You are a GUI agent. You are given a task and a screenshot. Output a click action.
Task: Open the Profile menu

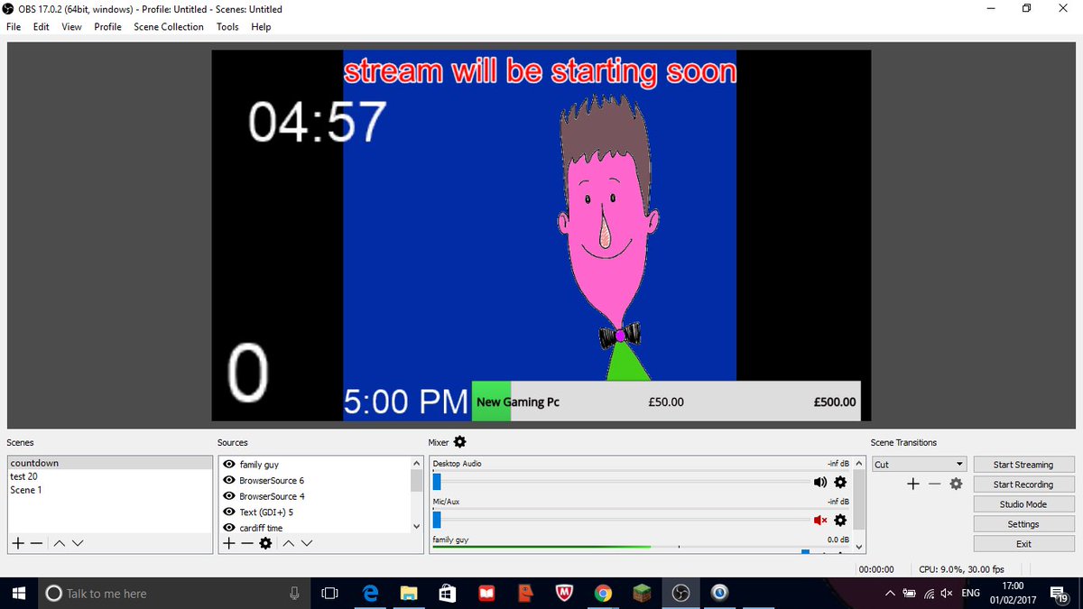point(107,27)
